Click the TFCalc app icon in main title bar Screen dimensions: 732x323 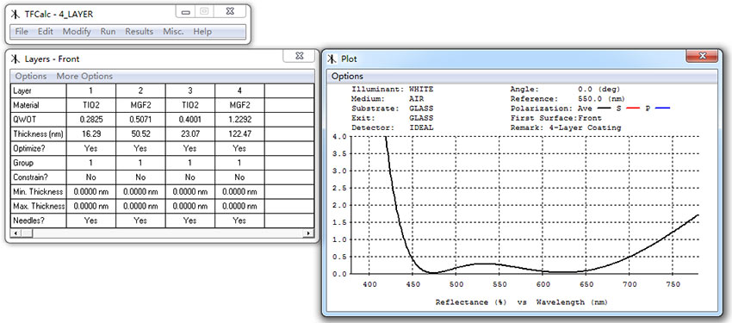(16, 14)
